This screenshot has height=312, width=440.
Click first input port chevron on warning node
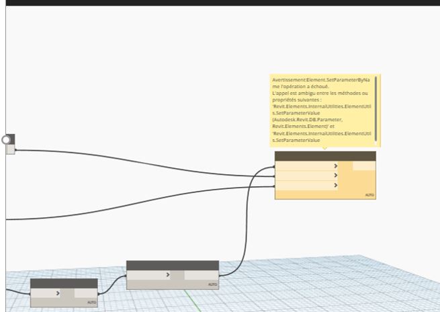pyautogui.click(x=335, y=165)
